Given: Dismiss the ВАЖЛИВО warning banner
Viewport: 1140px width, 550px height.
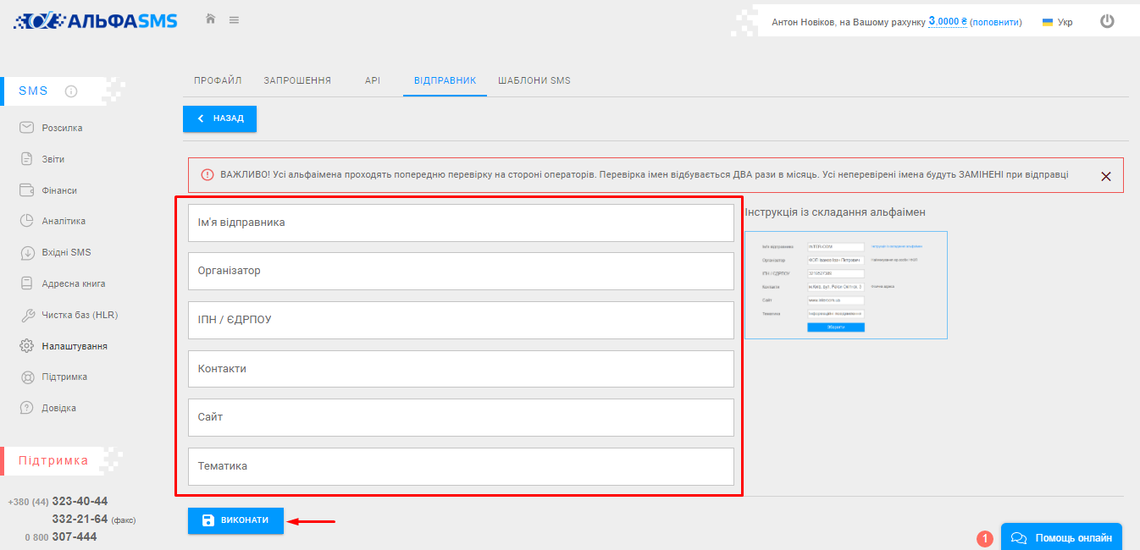Looking at the screenshot, I should 1105,176.
